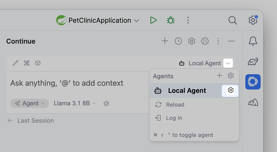Click the cube icon in the Continue toolbar
This screenshot has height=152, width=277.
coord(38,63)
